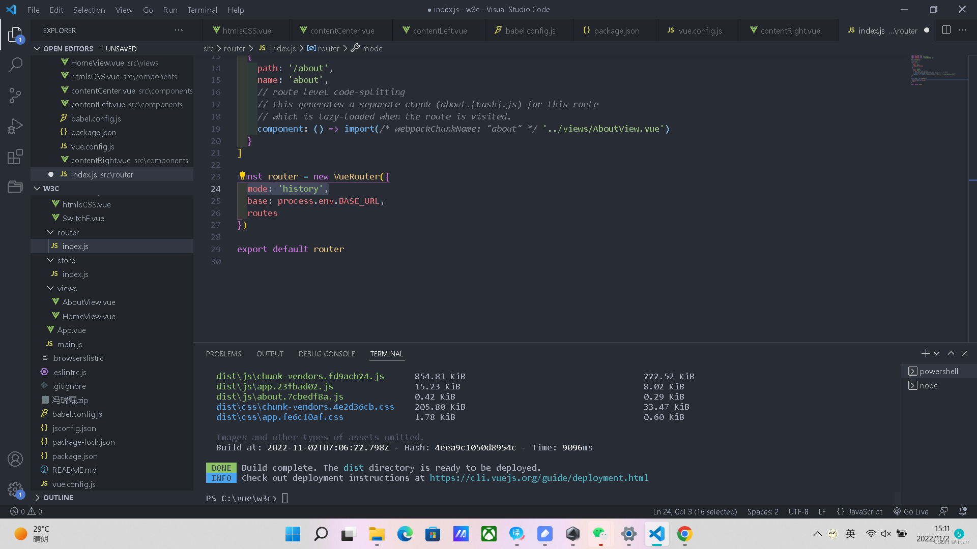The image size is (977, 549).
Task: Switch to the PROBLEMS tab
Action: 223,353
